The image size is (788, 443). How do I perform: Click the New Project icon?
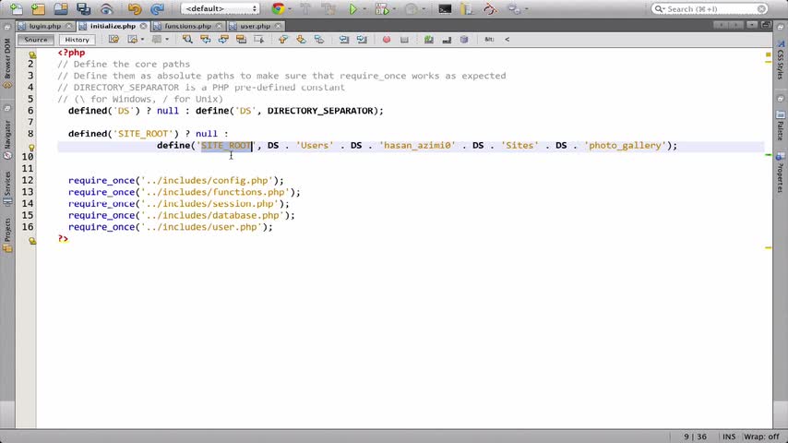pyautogui.click(x=38, y=9)
